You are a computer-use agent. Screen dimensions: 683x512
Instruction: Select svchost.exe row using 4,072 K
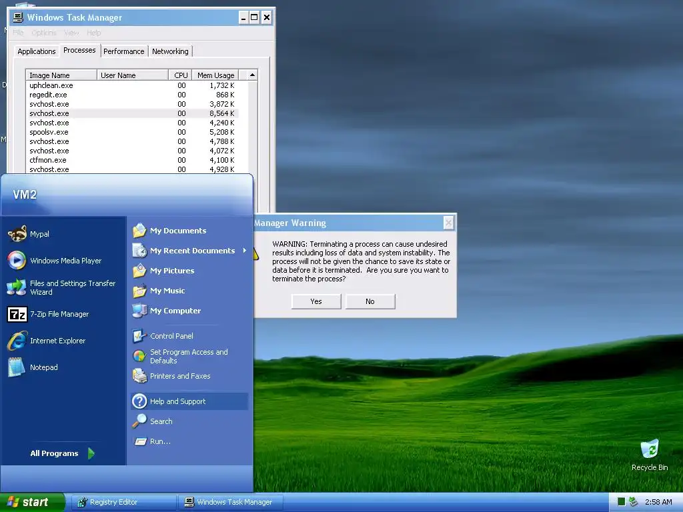click(x=132, y=151)
